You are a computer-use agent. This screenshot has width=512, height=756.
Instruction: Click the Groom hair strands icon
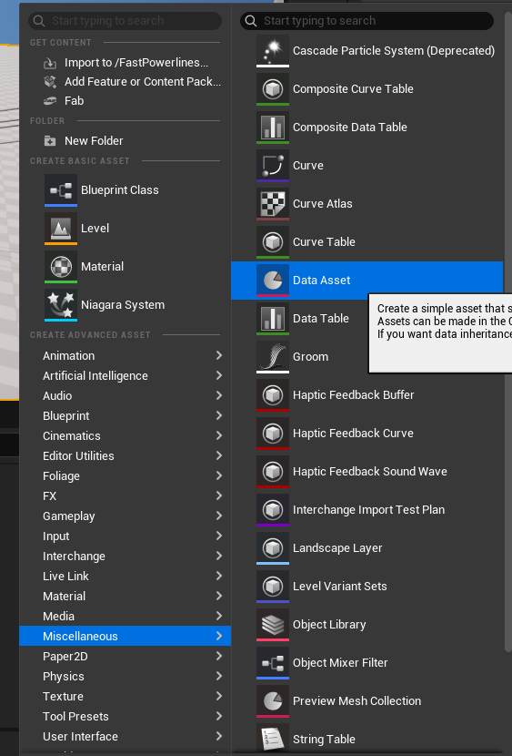click(x=273, y=357)
